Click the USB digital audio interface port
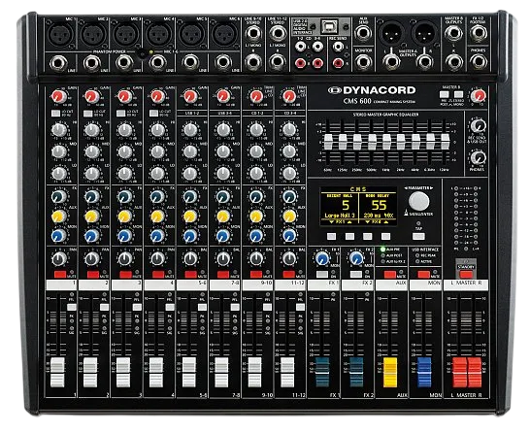 coord(330,26)
